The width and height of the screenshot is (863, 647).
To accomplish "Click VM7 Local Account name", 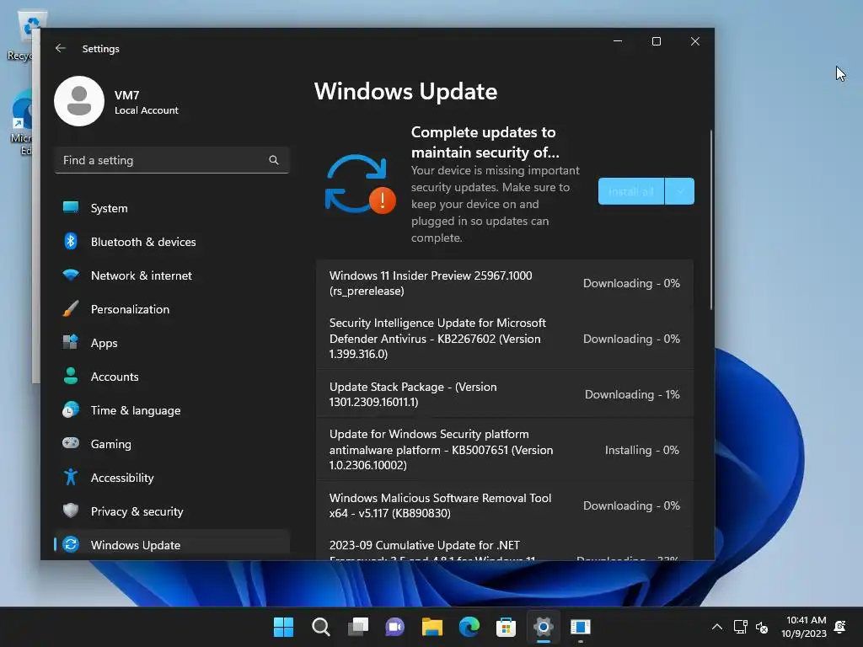I will point(147,102).
